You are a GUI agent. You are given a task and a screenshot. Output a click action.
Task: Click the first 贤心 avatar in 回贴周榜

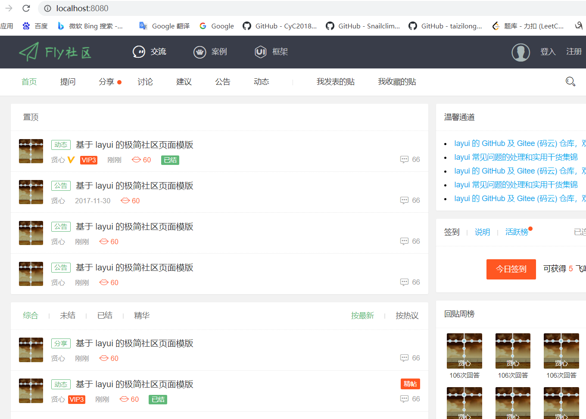[x=464, y=351]
